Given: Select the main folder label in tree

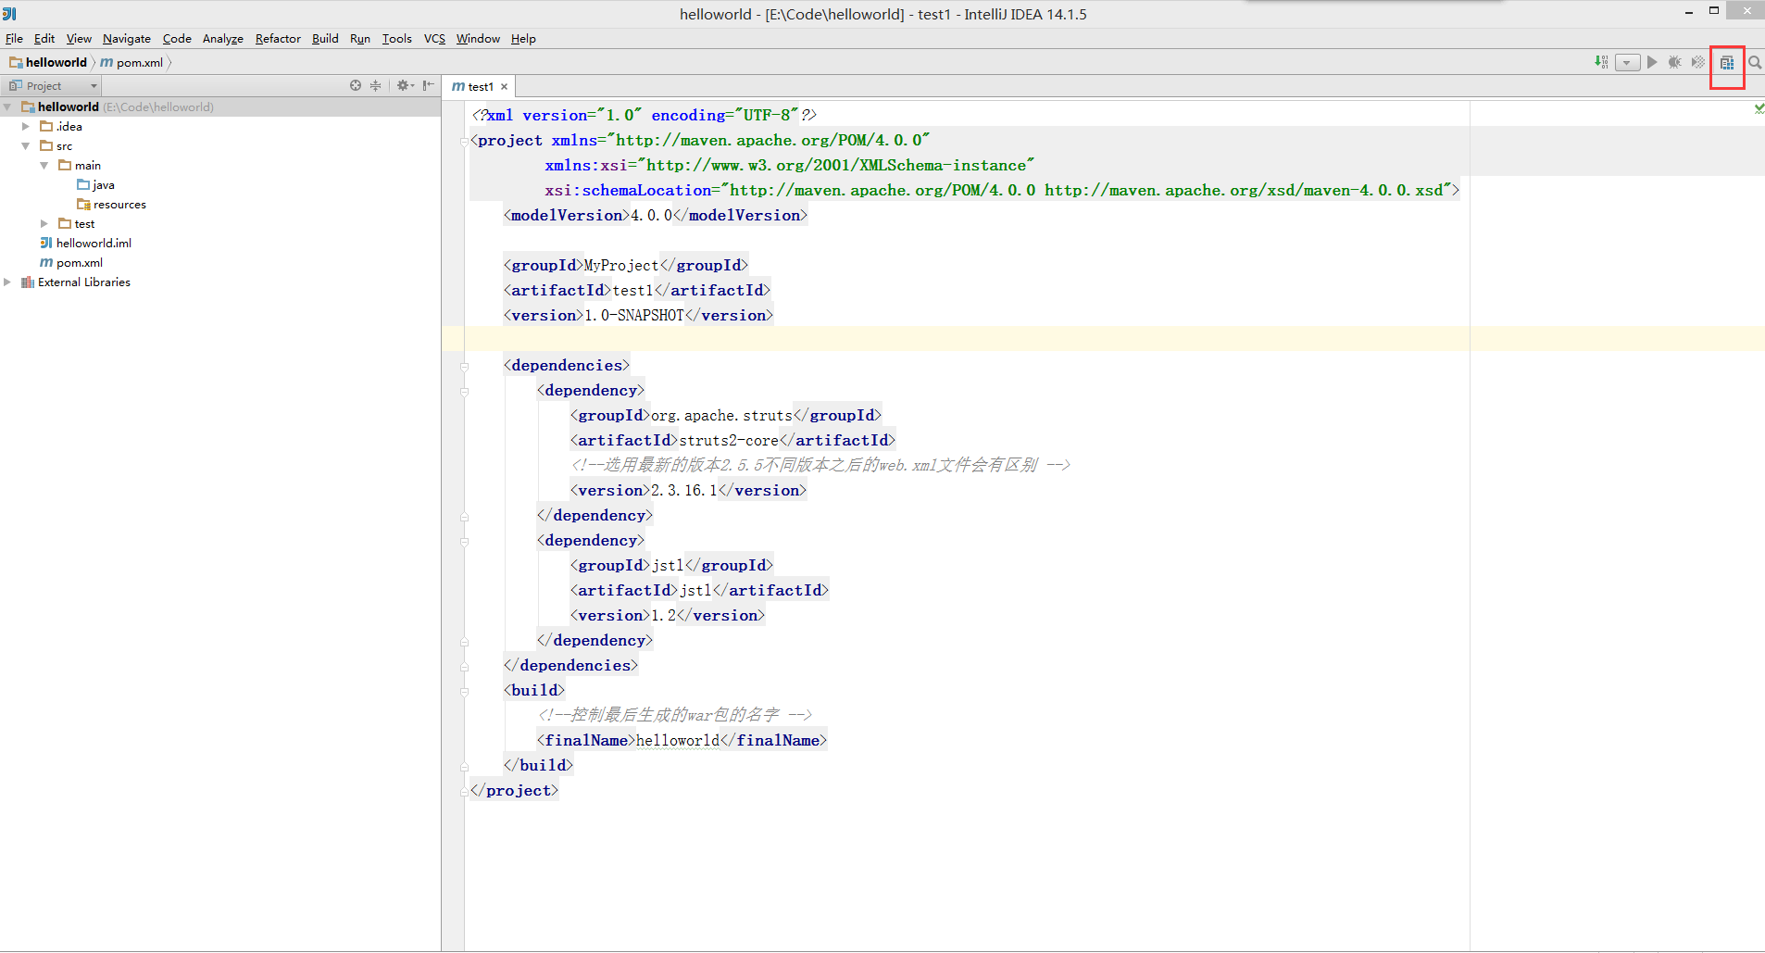Looking at the screenshot, I should (x=88, y=166).
